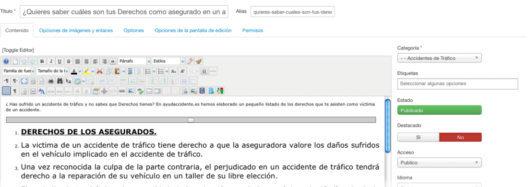Open the Optiones tab
This screenshot has height=187, width=528.
(134, 30)
